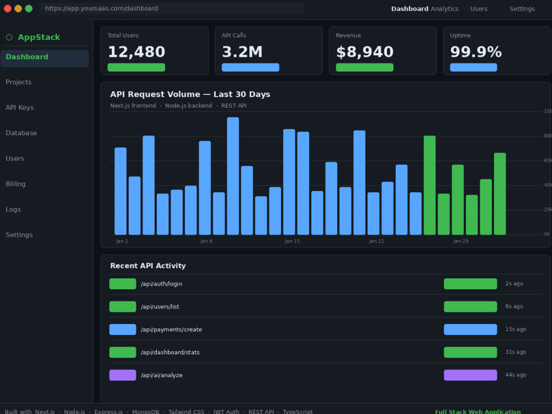Click the green status bar beside 2s ago
Image resolution: width=552 pixels, height=414 pixels.
point(470,284)
